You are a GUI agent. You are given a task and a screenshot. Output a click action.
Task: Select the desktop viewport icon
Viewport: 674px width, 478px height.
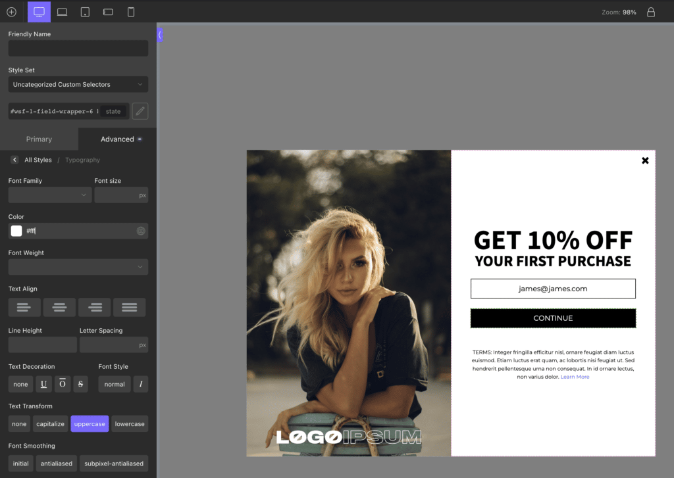tap(39, 12)
